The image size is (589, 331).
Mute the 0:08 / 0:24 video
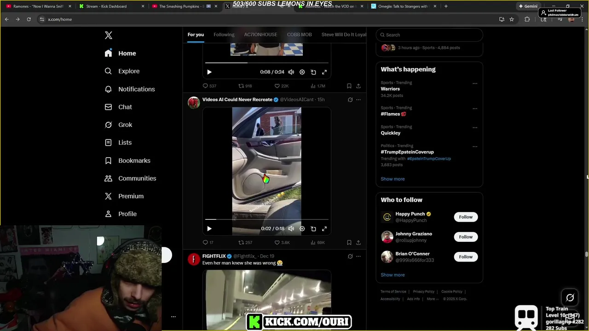click(x=291, y=72)
